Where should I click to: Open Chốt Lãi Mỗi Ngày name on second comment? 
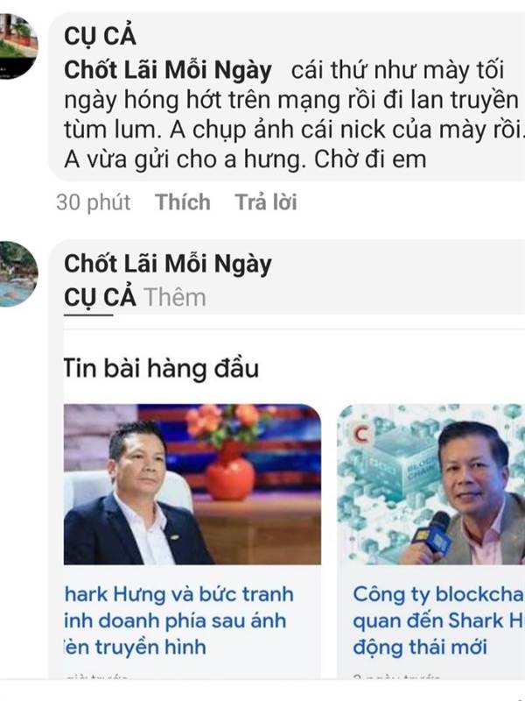(168, 264)
